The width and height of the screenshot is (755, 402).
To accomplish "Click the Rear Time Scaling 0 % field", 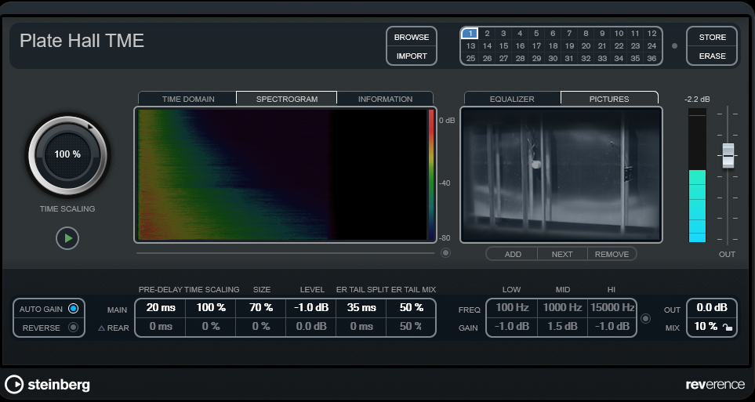I will coord(211,327).
